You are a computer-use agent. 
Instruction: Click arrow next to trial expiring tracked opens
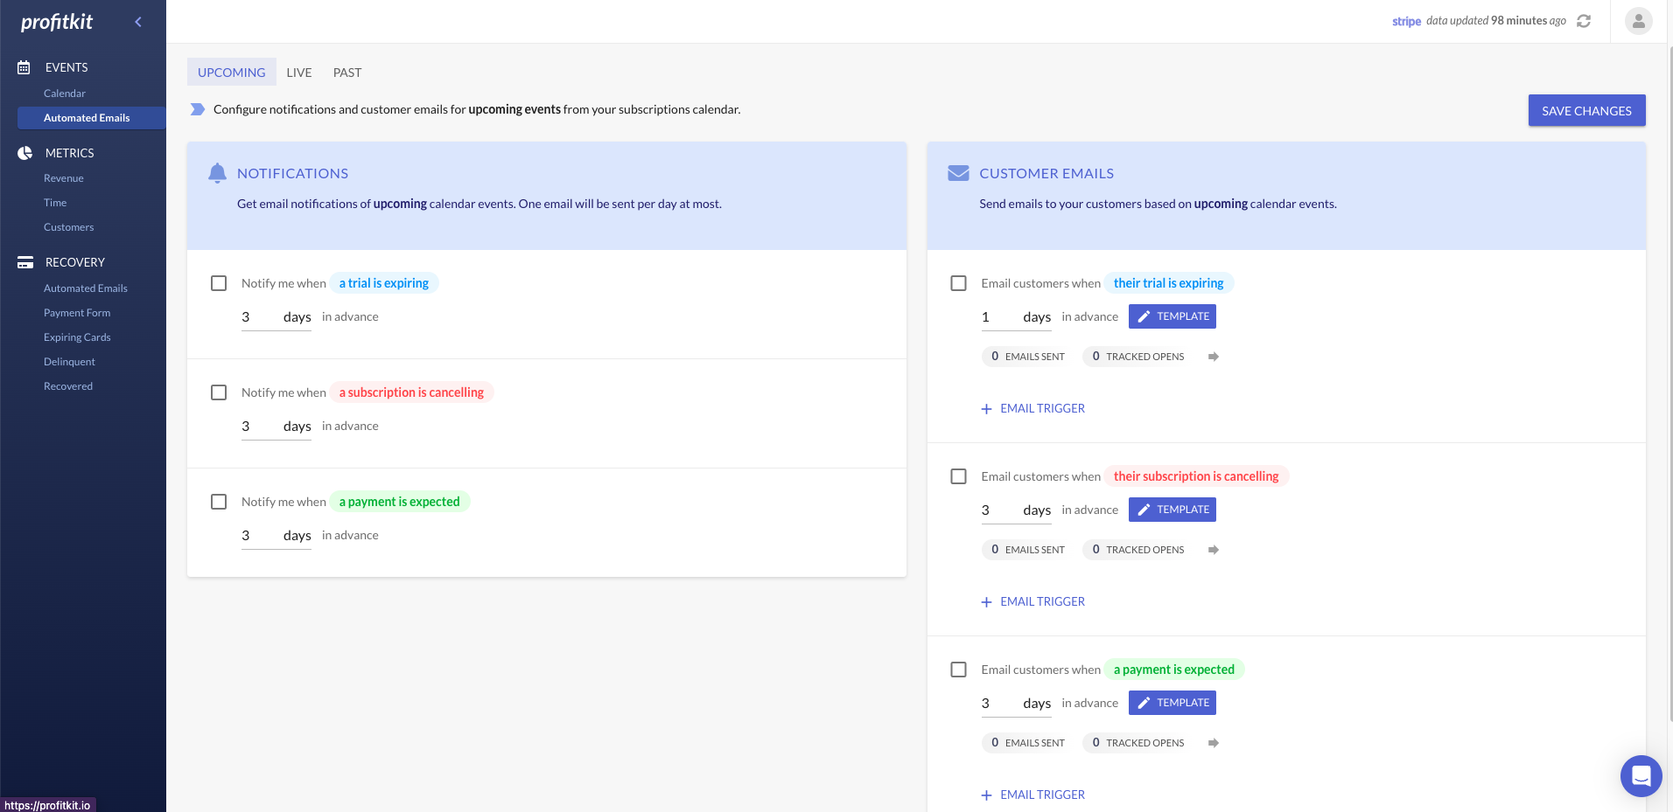1214,357
